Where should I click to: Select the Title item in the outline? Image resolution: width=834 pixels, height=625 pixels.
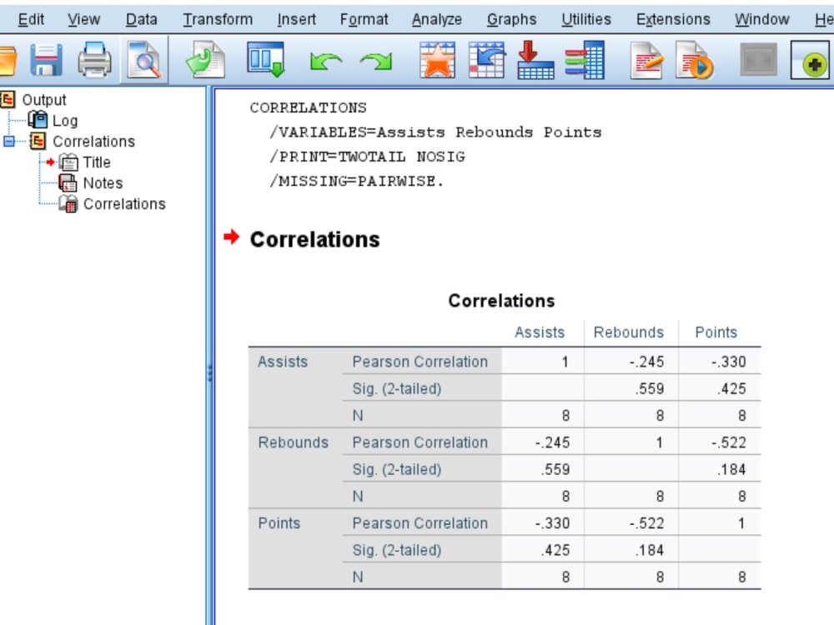(x=96, y=162)
